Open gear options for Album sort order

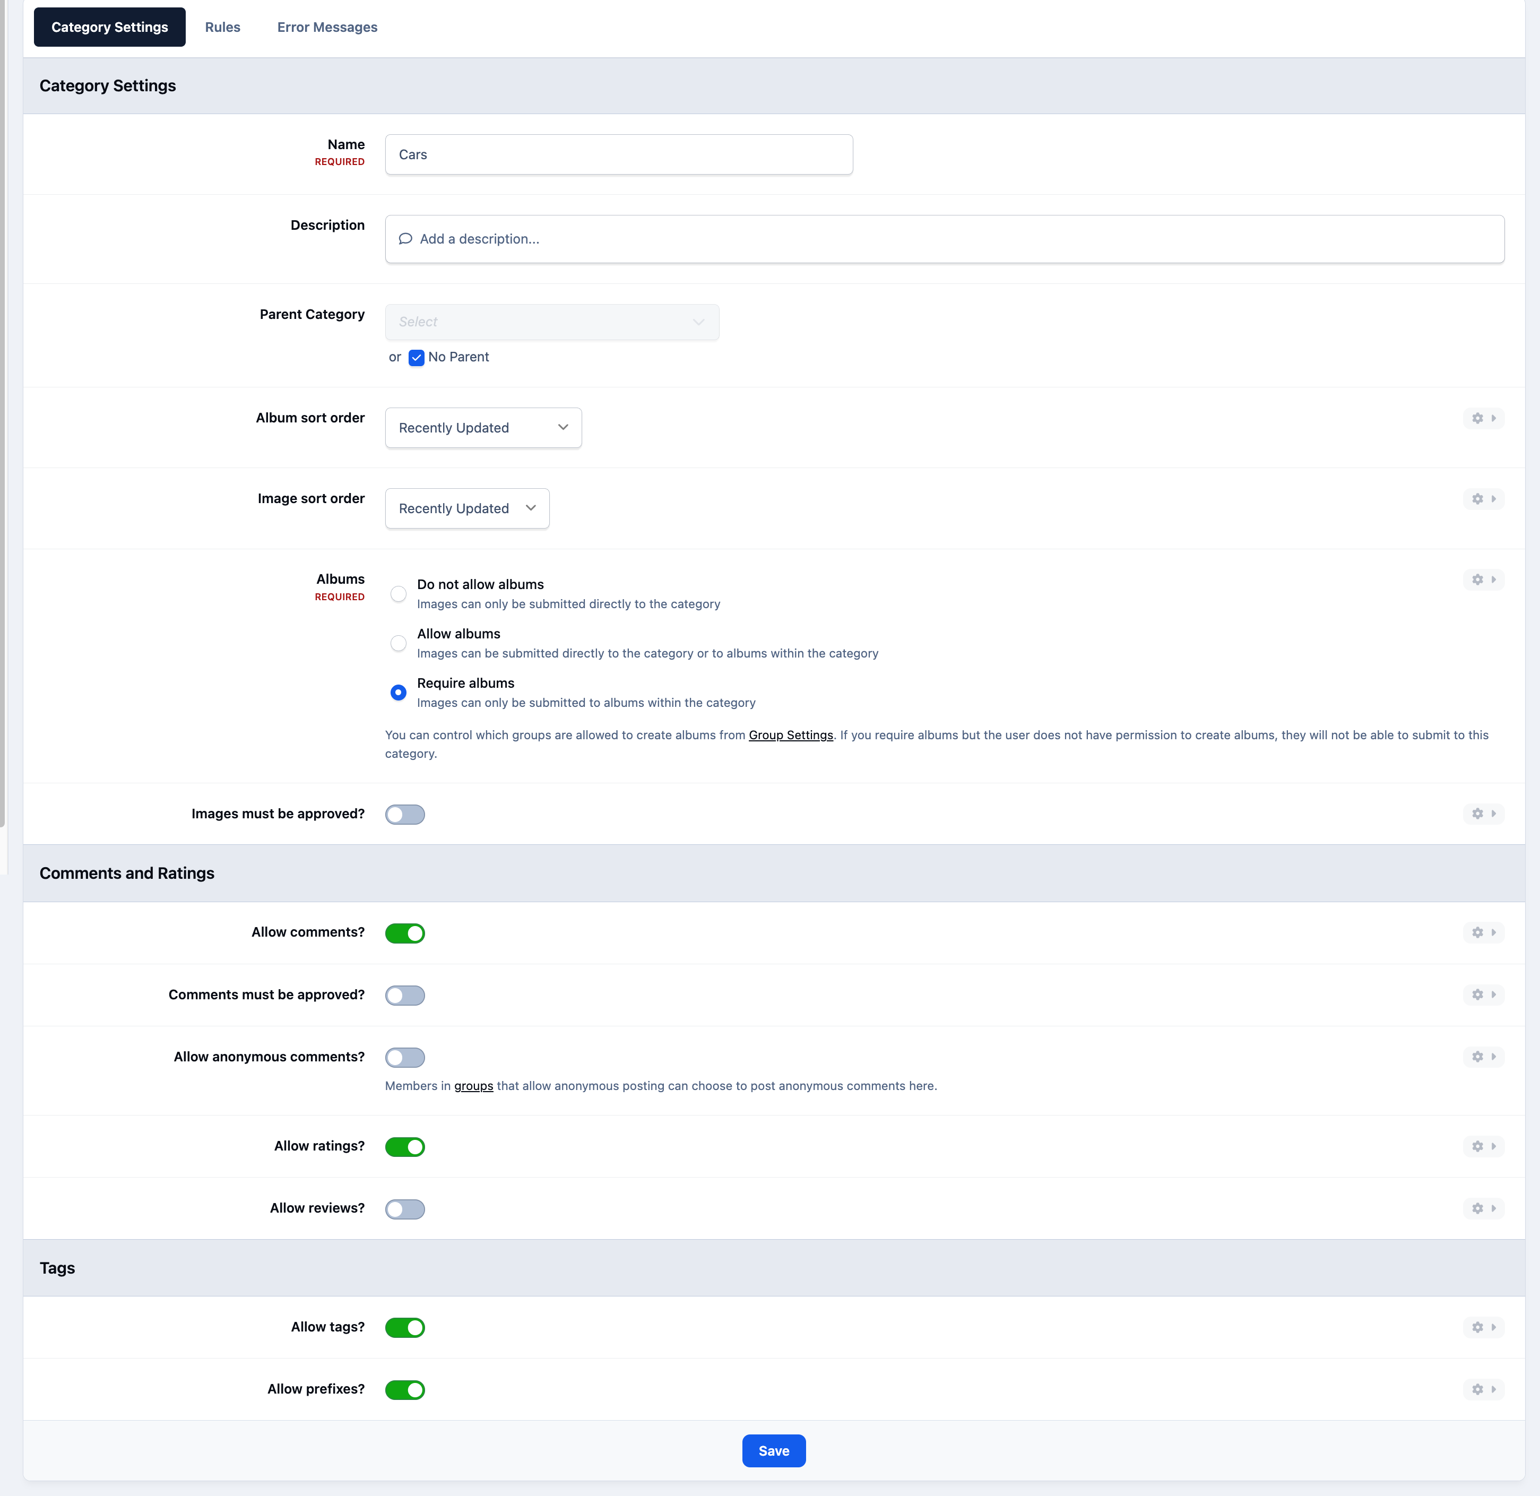coord(1483,418)
